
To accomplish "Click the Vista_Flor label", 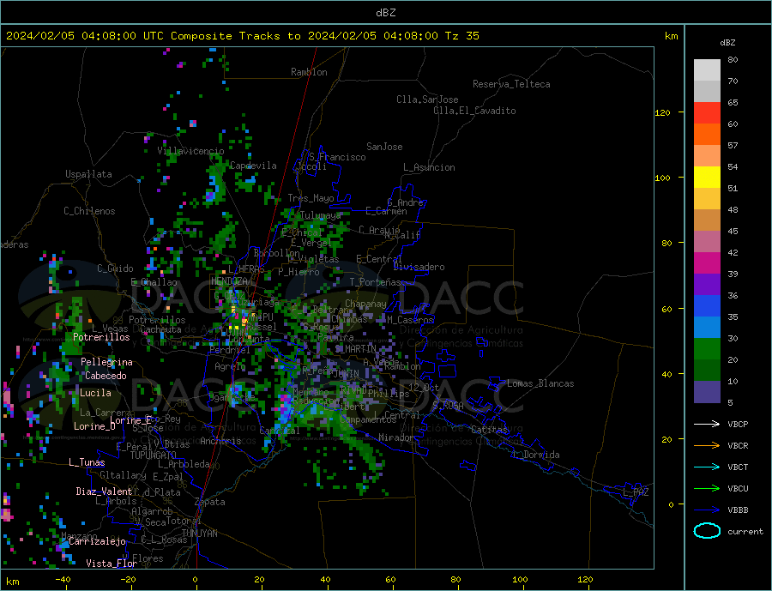I will (112, 564).
